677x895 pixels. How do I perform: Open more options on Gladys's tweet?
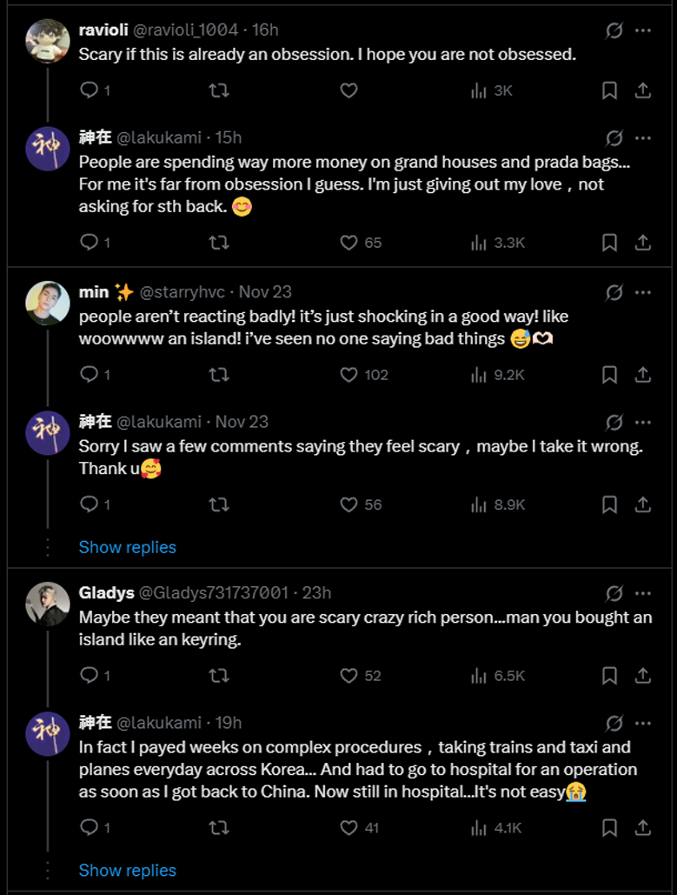coord(643,593)
